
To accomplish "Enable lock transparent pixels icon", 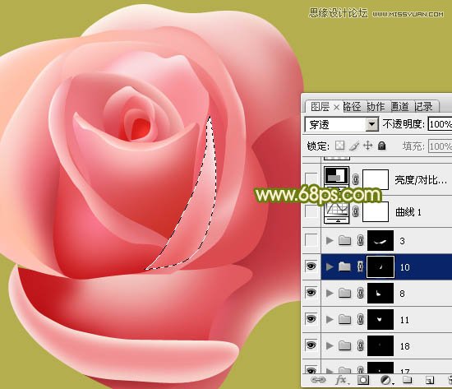I will (340, 146).
